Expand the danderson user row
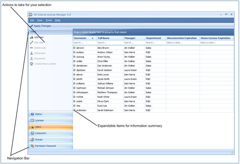The width and height of the screenshot is (240, 164). [x=75, y=65]
